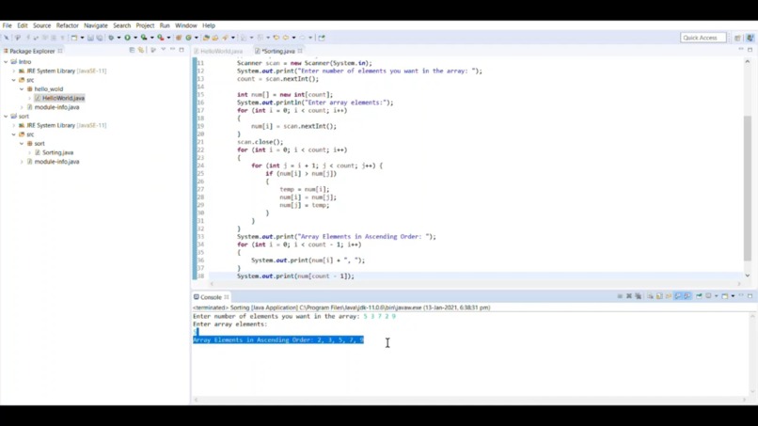Open Package Explorer view menu chevron
Viewport: 758px width, 426px height.
tap(163, 50)
